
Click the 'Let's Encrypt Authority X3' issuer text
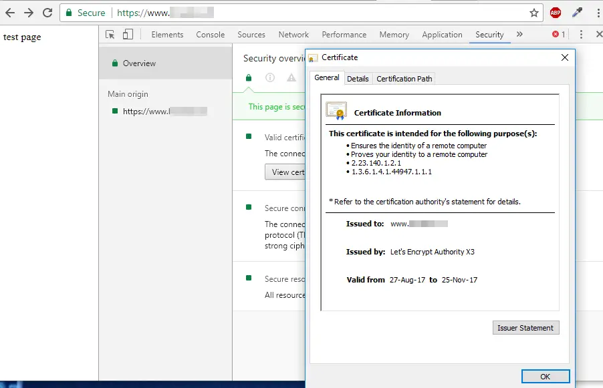[x=433, y=252]
